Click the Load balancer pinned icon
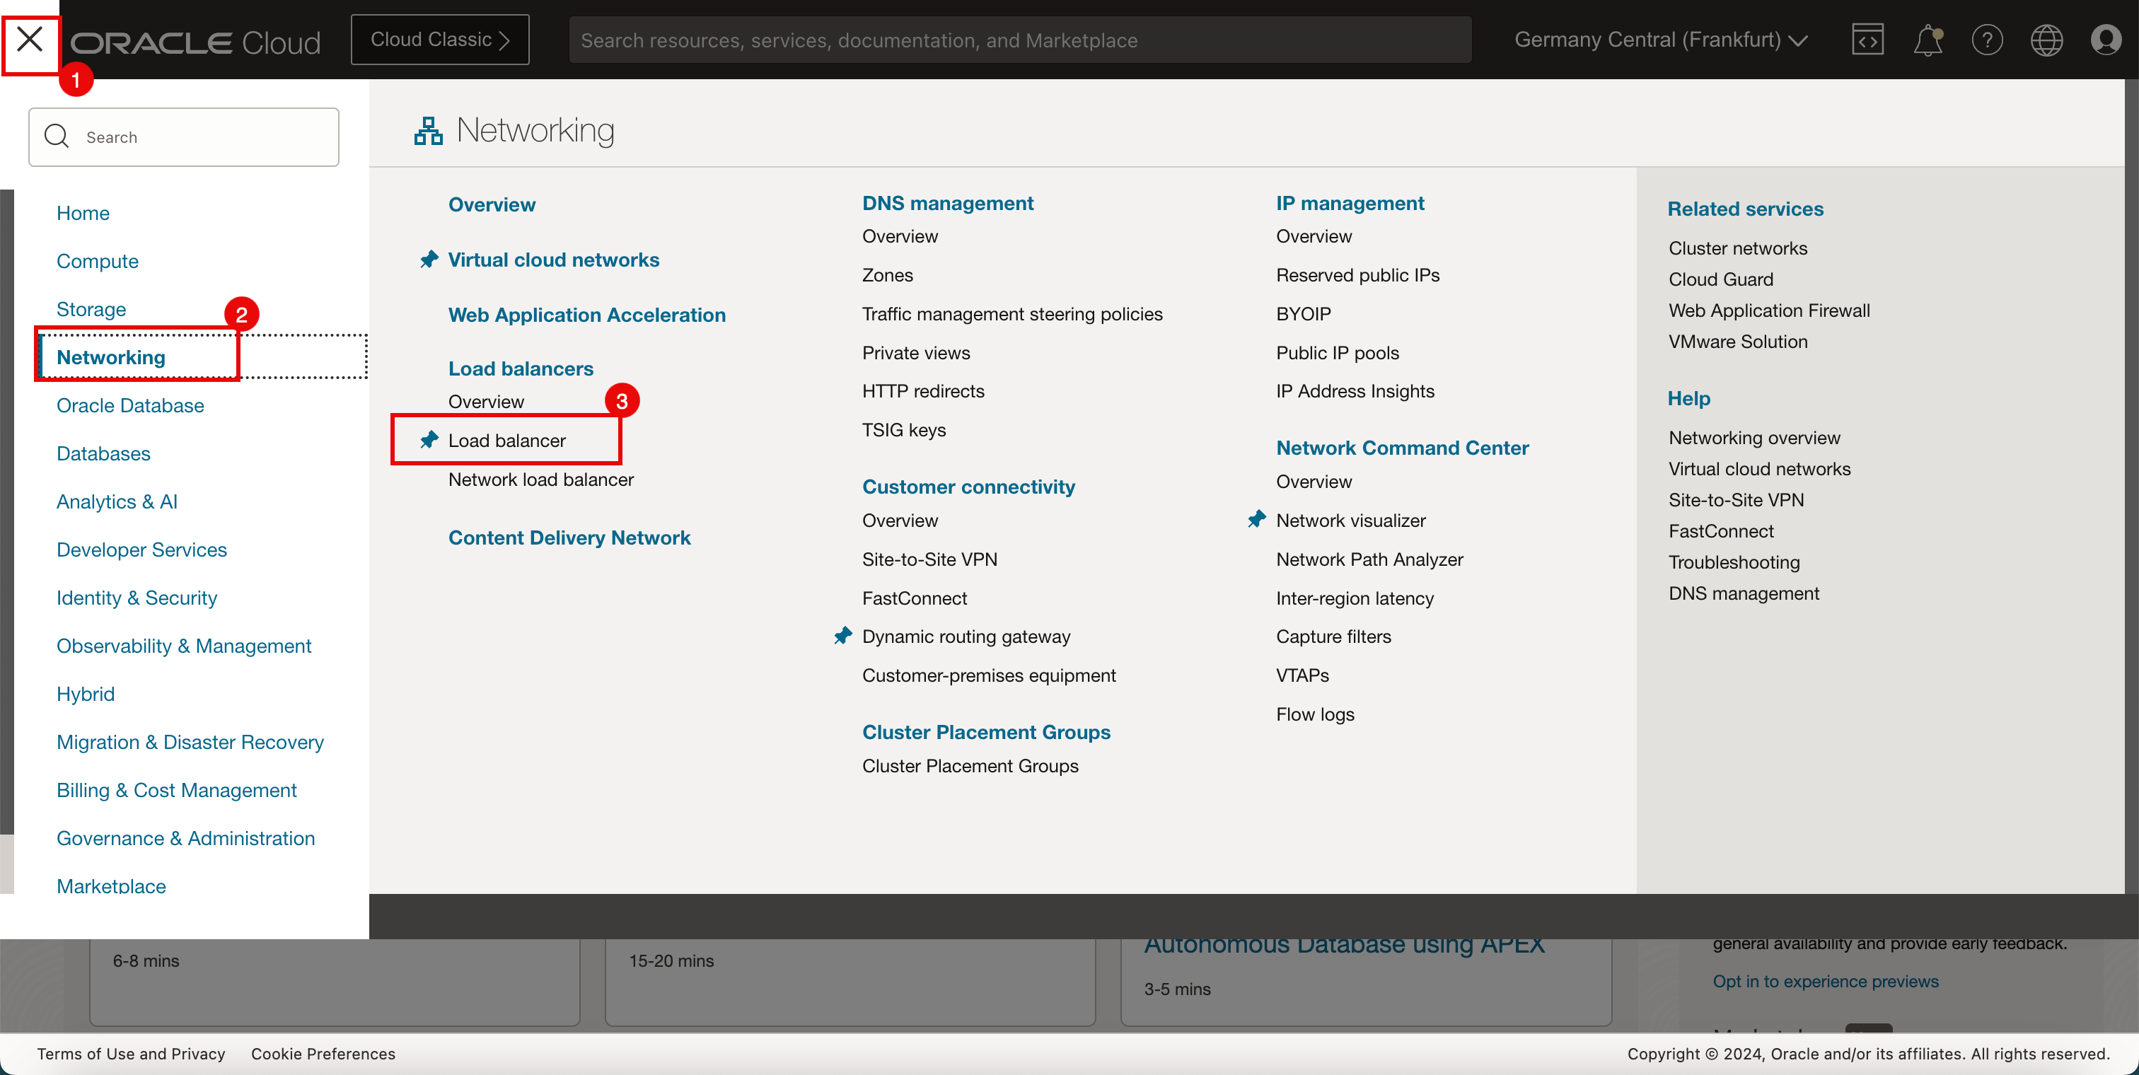The height and width of the screenshot is (1075, 2139). pyautogui.click(x=431, y=438)
